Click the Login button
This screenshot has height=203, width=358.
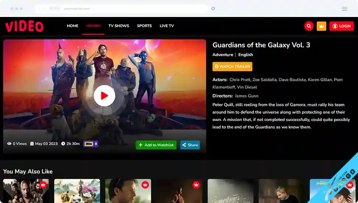tap(341, 26)
